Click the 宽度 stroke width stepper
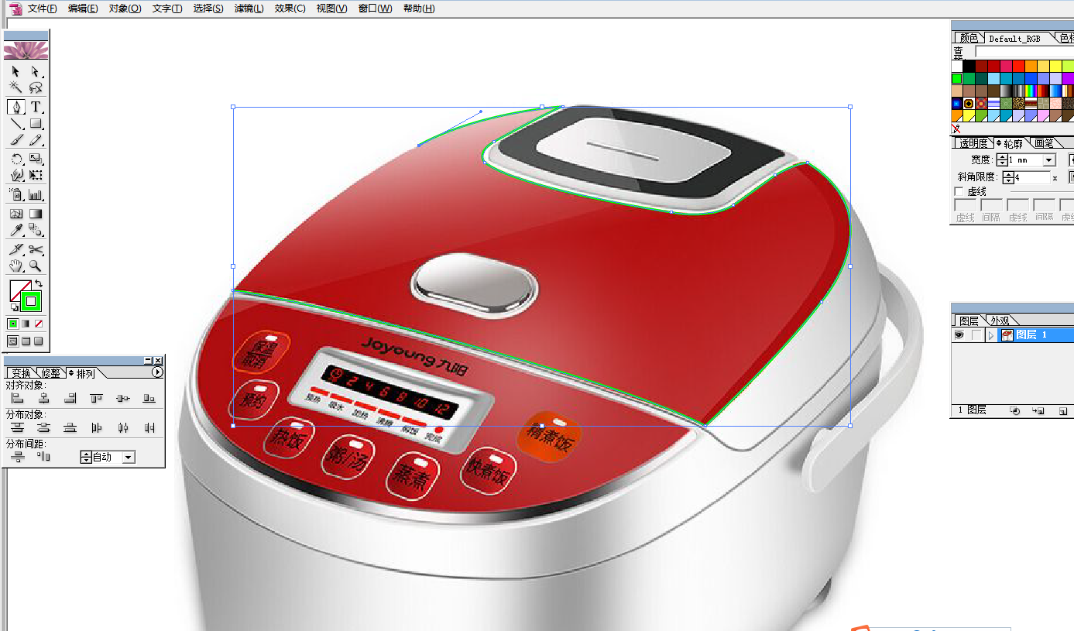This screenshot has height=631, width=1074. click(x=1002, y=160)
